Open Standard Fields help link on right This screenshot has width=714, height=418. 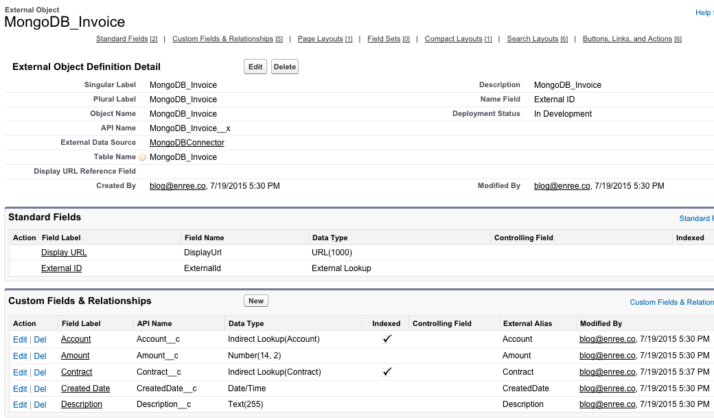696,218
